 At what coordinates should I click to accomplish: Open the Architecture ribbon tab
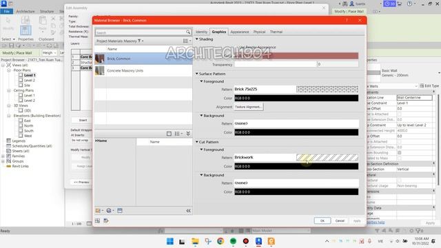click(25, 11)
